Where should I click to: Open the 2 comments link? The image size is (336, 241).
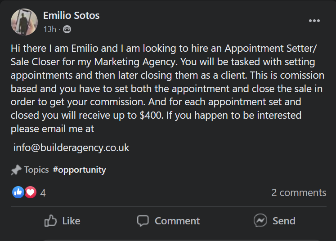point(299,192)
